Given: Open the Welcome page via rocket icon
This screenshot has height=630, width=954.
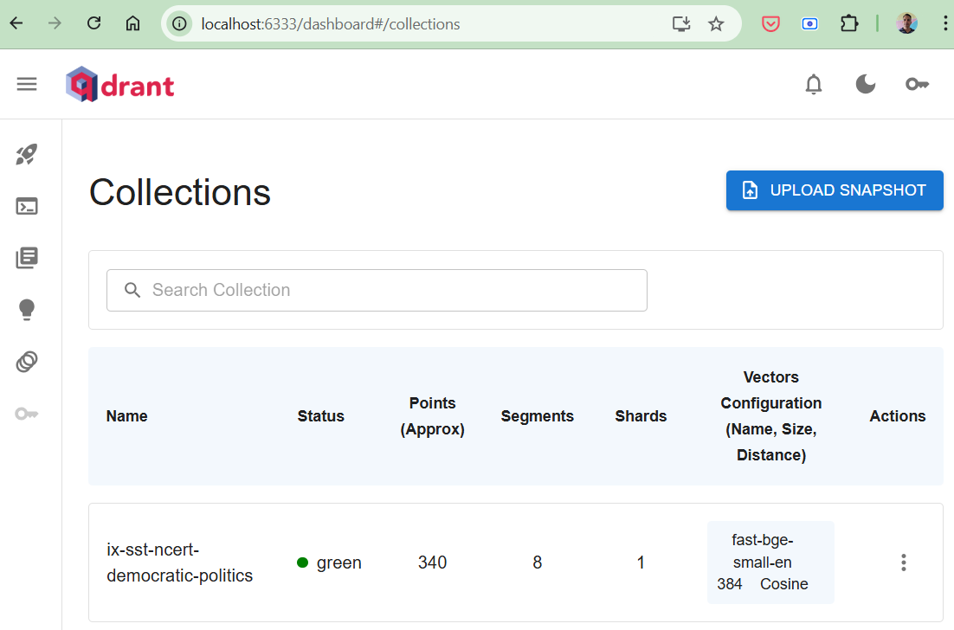Looking at the screenshot, I should (x=27, y=154).
